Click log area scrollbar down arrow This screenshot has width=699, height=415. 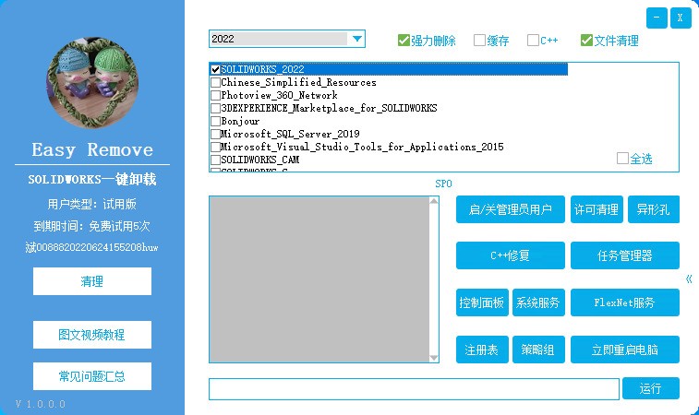[434, 358]
